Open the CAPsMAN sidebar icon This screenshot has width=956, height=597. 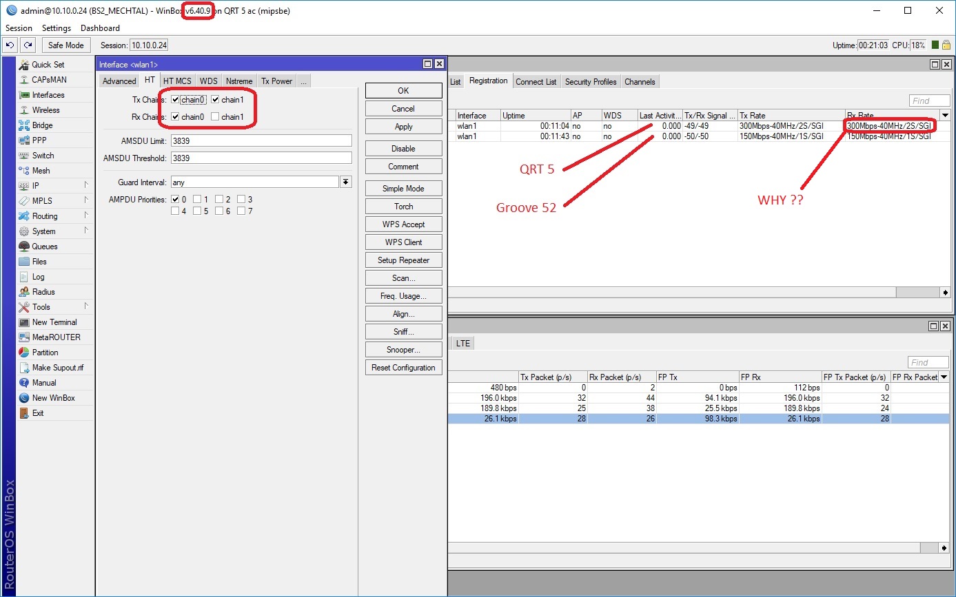(24, 80)
